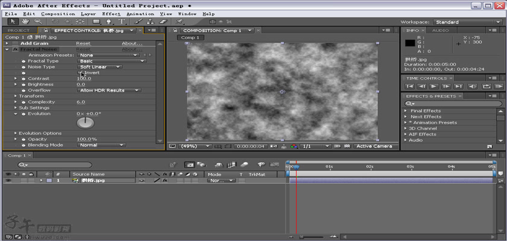
Task: Open the 1/1 resolution dropdown
Action: click(315, 146)
